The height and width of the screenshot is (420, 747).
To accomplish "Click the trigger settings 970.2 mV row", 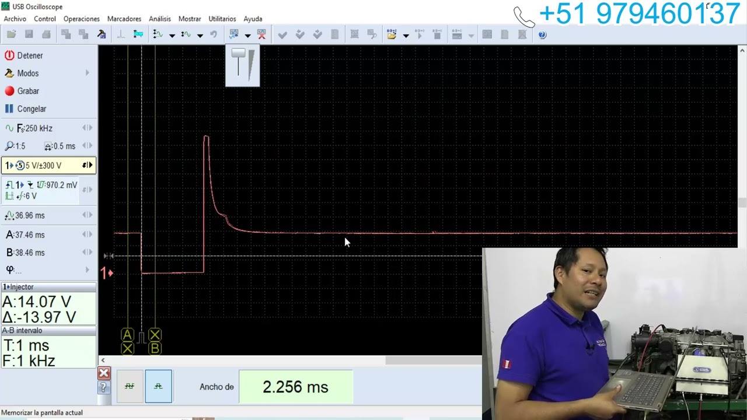I will pos(41,190).
